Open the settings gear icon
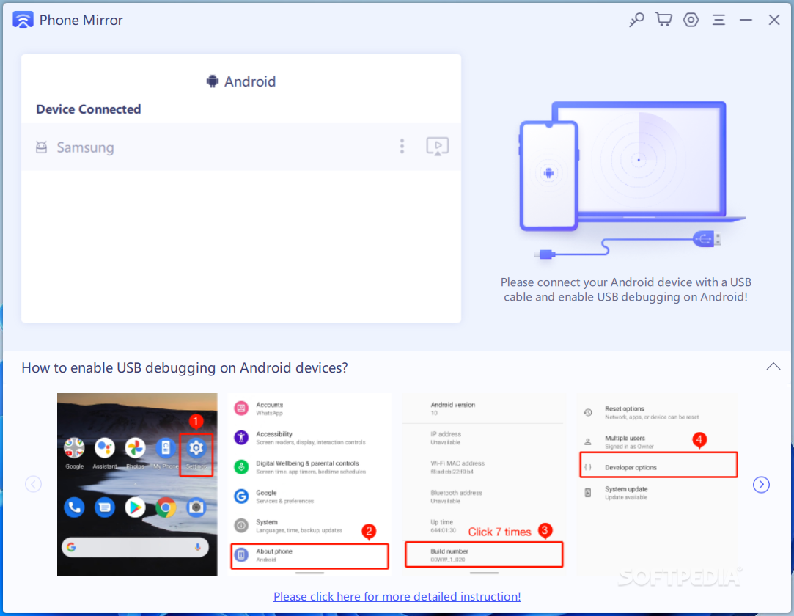 click(691, 20)
